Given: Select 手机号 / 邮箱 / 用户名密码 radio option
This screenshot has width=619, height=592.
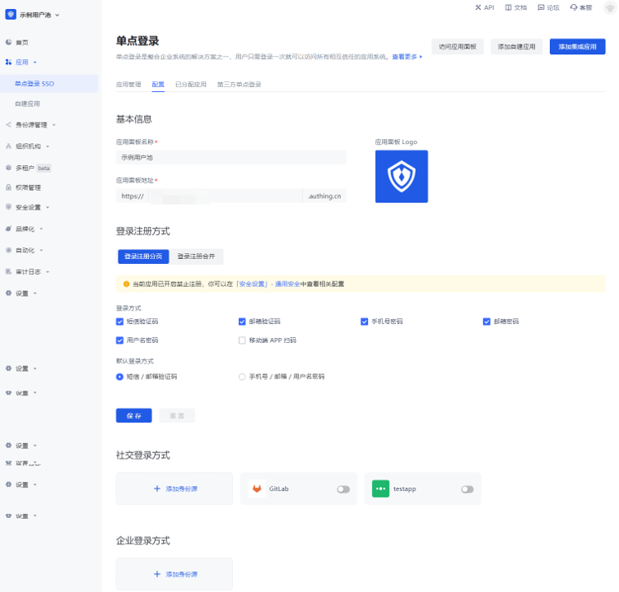Looking at the screenshot, I should point(242,377).
